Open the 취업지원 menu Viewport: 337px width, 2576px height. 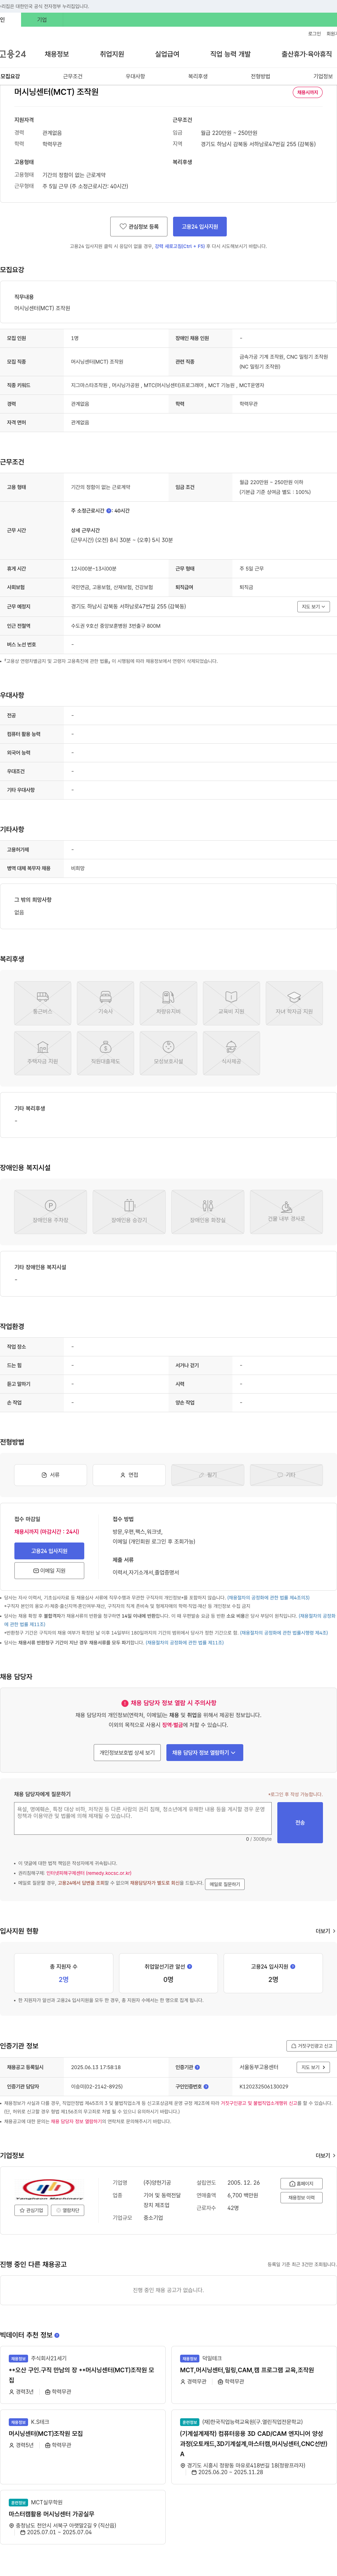112,54
